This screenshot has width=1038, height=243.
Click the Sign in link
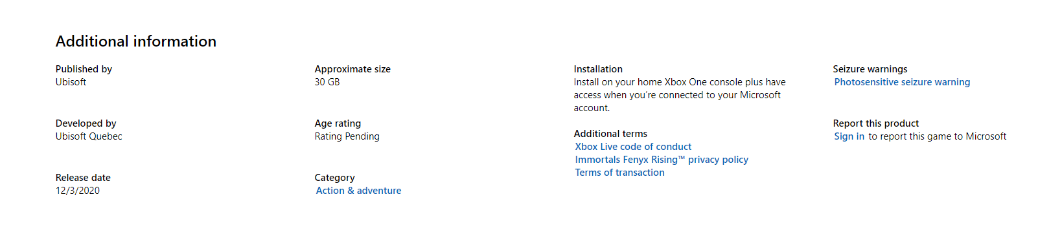(849, 136)
